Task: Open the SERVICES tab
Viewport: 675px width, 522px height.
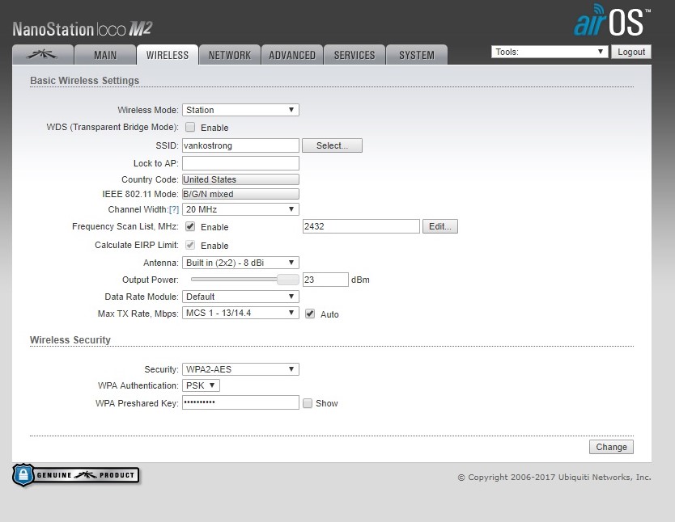Action: (354, 55)
